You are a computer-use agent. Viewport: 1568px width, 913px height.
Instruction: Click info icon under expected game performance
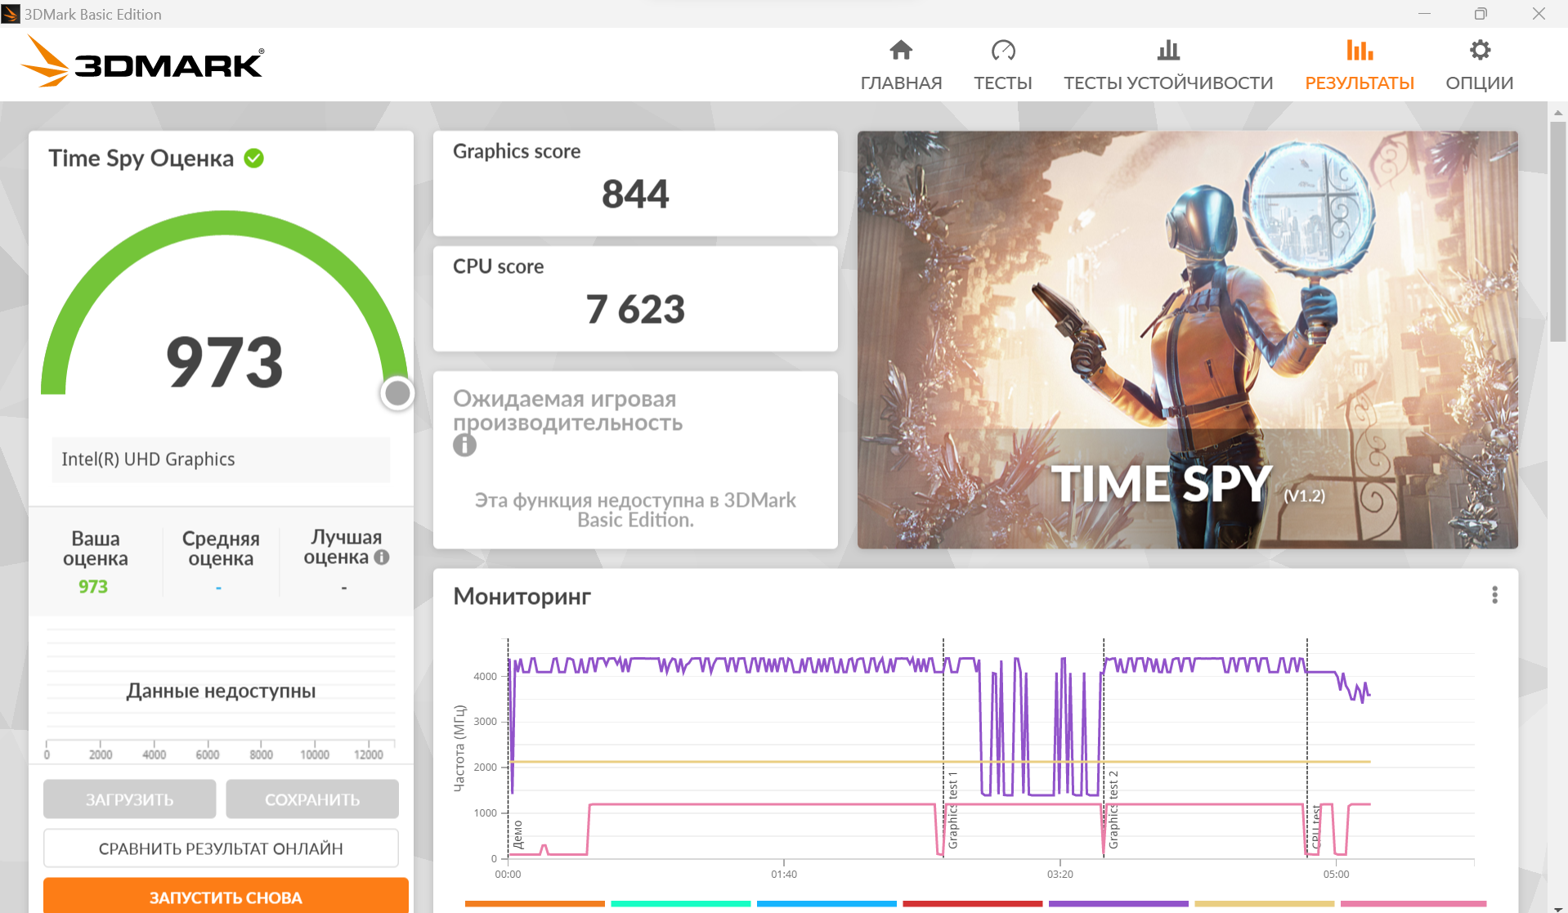point(464,445)
